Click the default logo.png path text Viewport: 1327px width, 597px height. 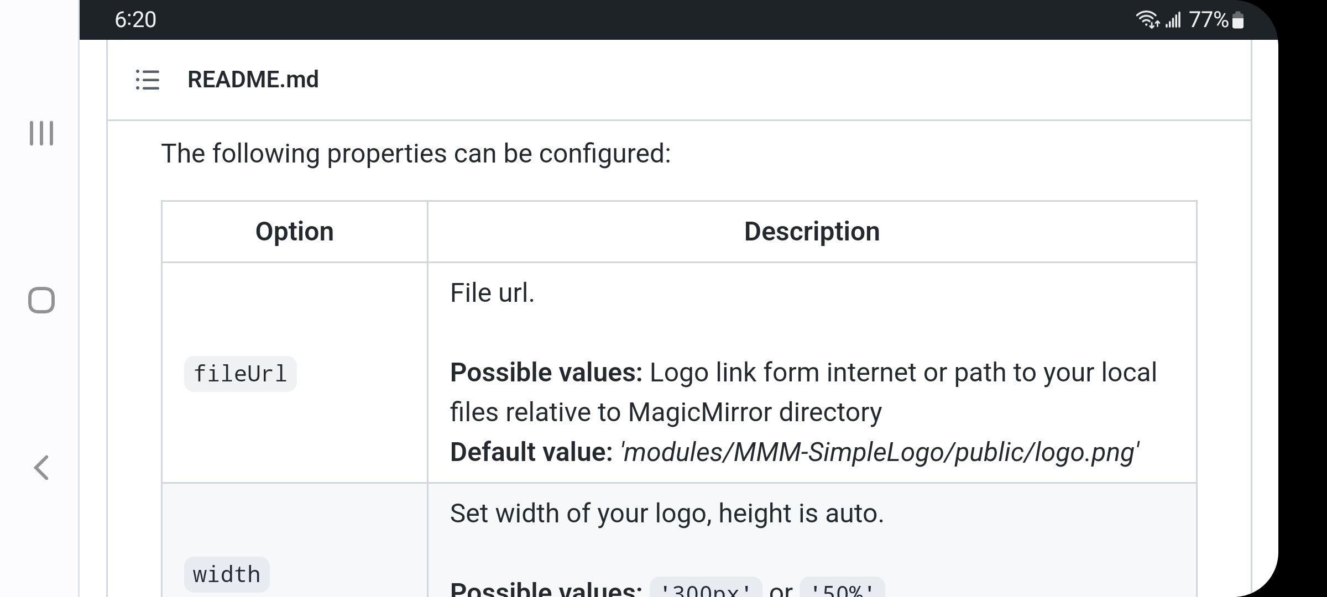[879, 452]
